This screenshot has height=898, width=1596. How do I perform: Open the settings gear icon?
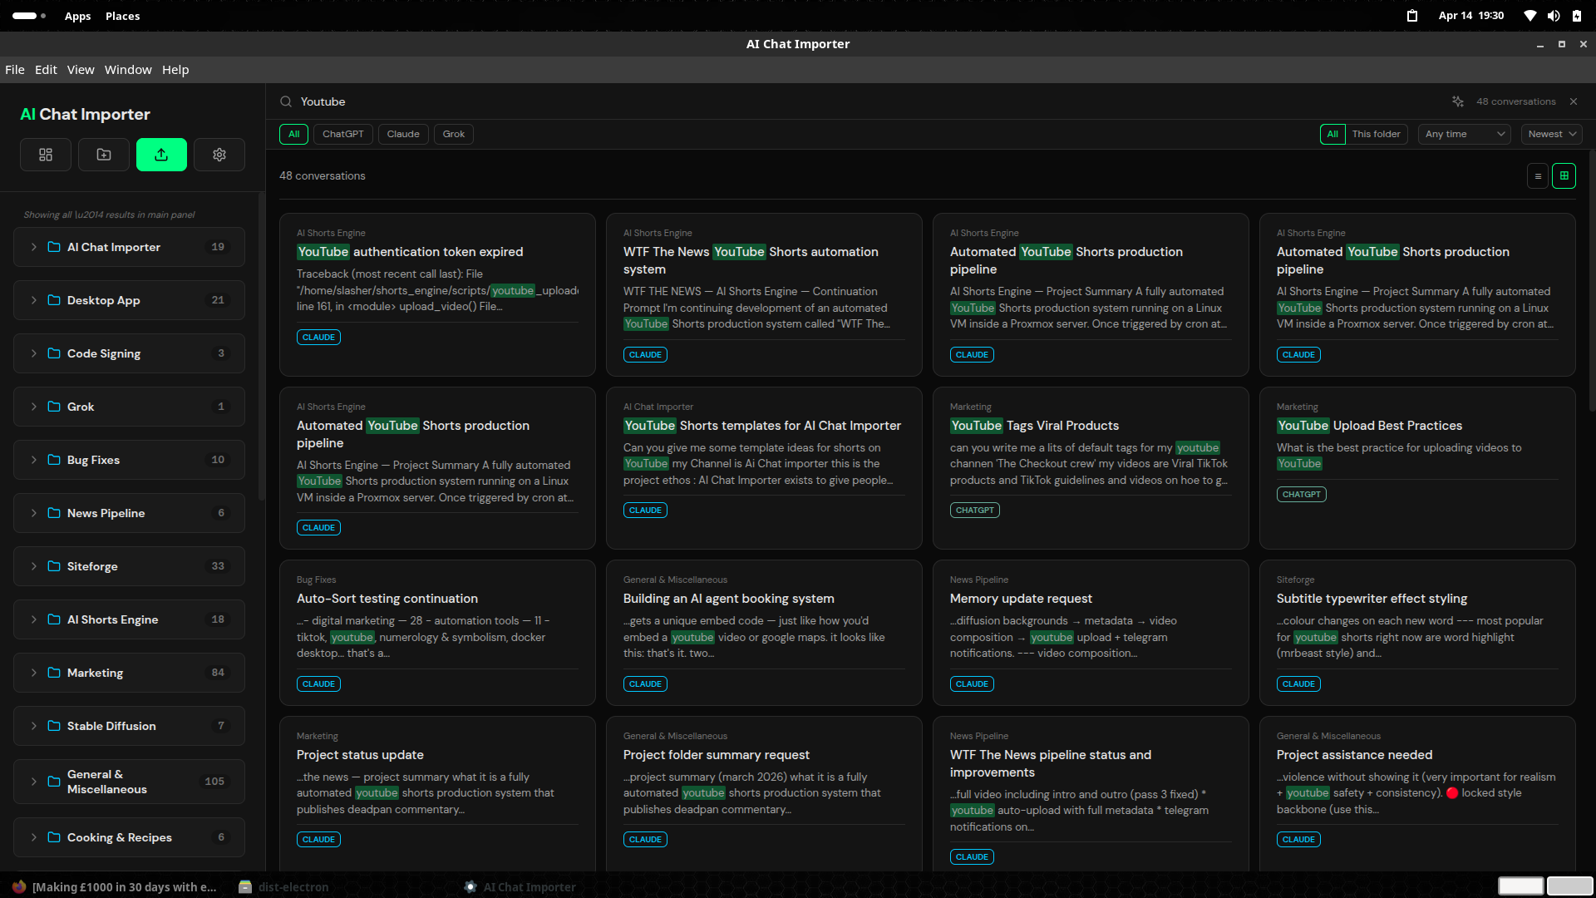click(219, 155)
